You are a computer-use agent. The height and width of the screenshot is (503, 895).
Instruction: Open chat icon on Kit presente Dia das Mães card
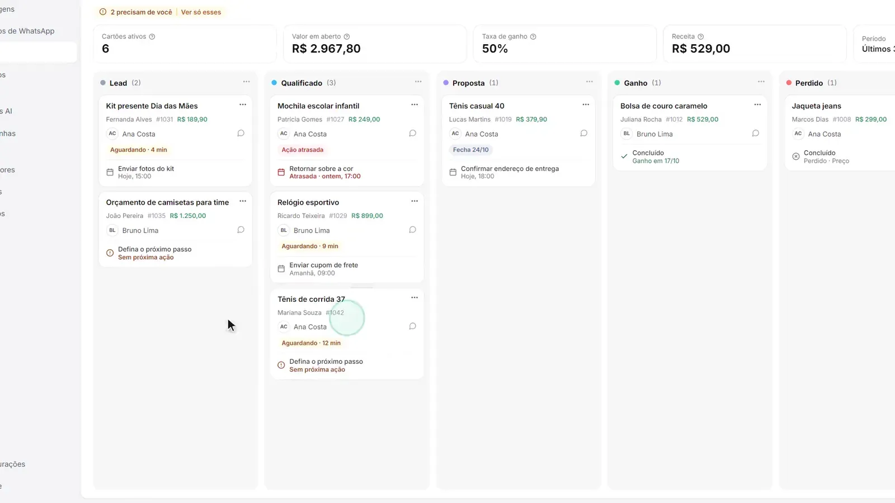(241, 134)
